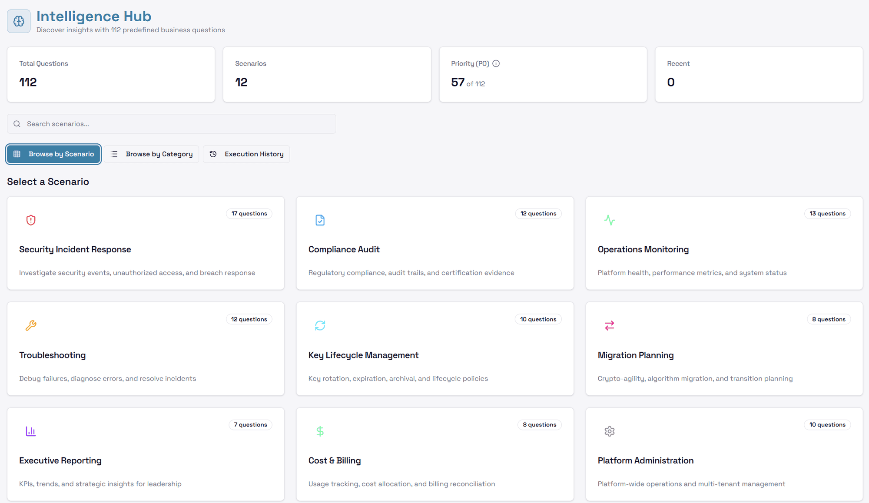The width and height of the screenshot is (869, 503).
Task: Select Key Lifecycle Management scenario title
Action: click(363, 355)
